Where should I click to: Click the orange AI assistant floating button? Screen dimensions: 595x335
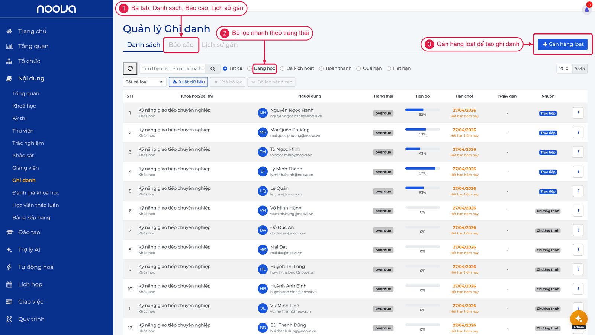click(x=579, y=319)
